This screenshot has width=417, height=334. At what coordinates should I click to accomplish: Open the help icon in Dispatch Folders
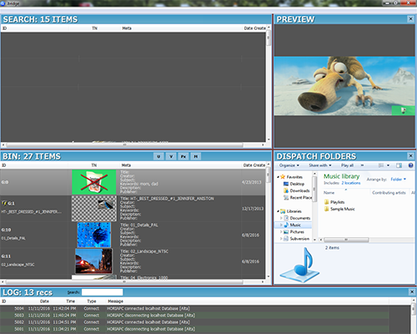pyautogui.click(x=410, y=165)
